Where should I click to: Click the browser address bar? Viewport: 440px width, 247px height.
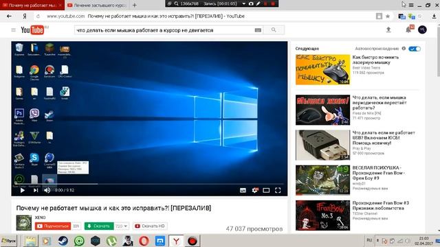pos(208,16)
